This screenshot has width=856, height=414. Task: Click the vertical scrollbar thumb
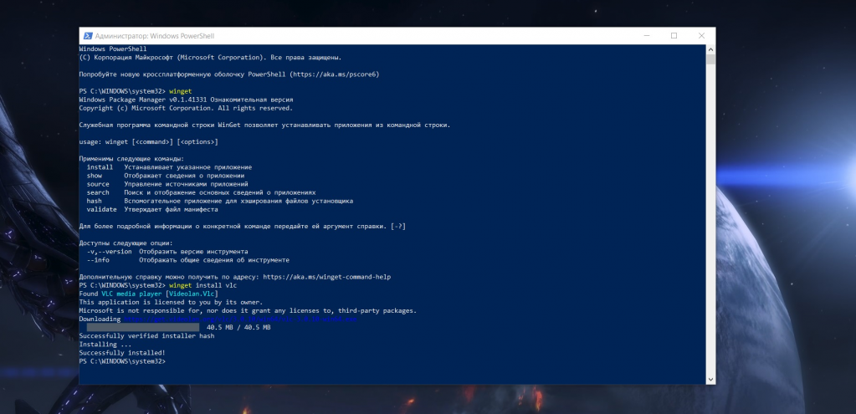[x=710, y=59]
